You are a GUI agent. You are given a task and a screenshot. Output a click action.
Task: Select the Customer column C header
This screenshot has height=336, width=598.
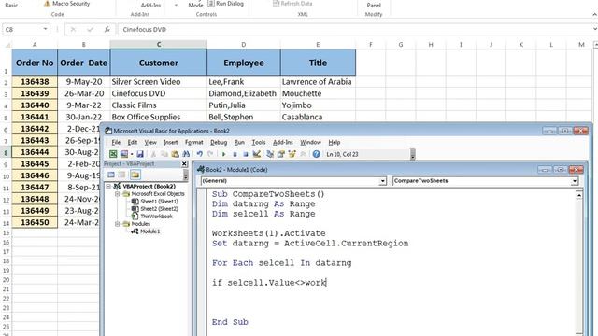click(x=158, y=44)
